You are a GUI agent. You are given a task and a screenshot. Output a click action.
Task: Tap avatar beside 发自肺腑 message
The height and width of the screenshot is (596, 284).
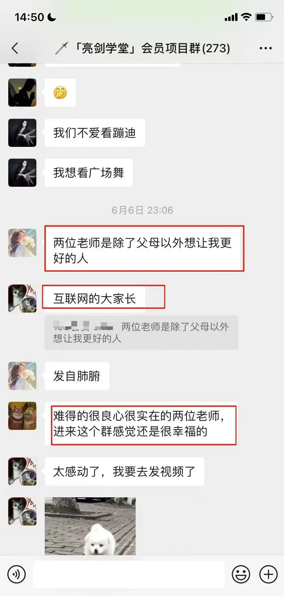click(x=22, y=376)
